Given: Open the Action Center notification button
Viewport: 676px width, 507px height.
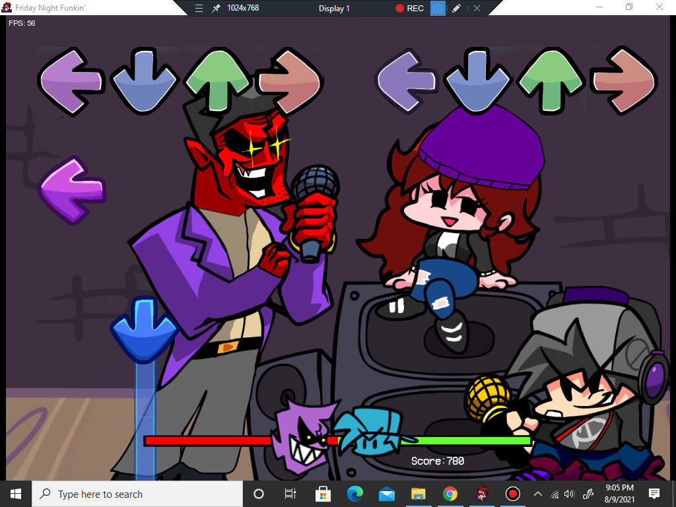Looking at the screenshot, I should [x=654, y=494].
